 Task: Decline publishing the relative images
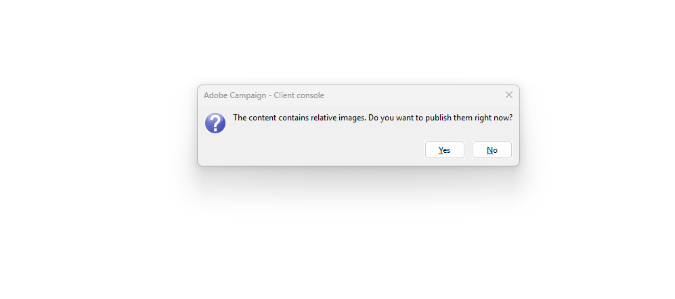pyautogui.click(x=492, y=150)
